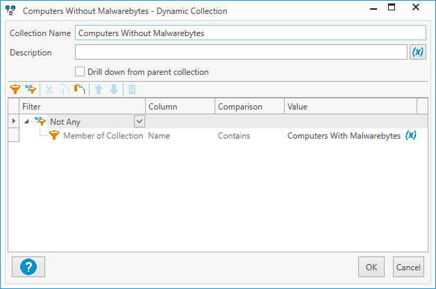The width and height of the screenshot is (436, 289).
Task: Delete filter using trash icon
Action: point(133,89)
